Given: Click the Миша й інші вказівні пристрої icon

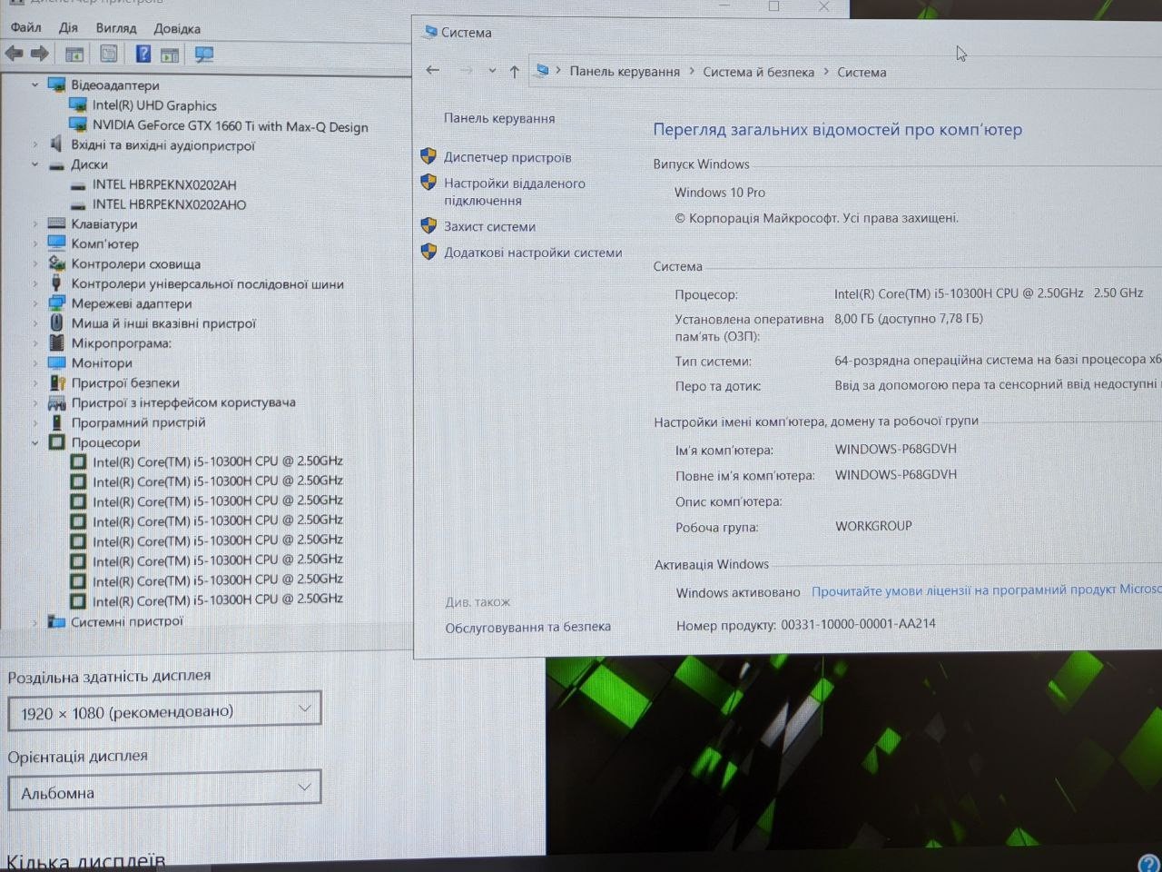Looking at the screenshot, I should (56, 323).
